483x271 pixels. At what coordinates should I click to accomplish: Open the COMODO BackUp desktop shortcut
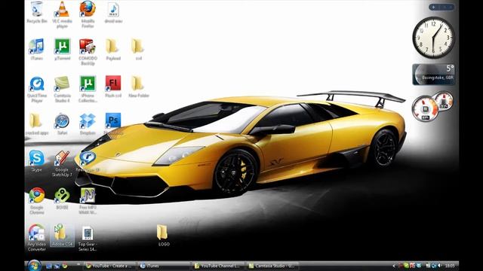88,52
